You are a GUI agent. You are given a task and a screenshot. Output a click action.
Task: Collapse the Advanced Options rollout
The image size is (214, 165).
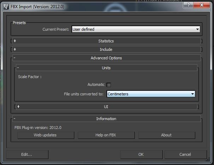(106, 58)
